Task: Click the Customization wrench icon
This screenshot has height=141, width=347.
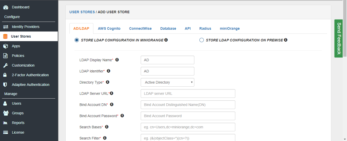Action: [x=5, y=65]
